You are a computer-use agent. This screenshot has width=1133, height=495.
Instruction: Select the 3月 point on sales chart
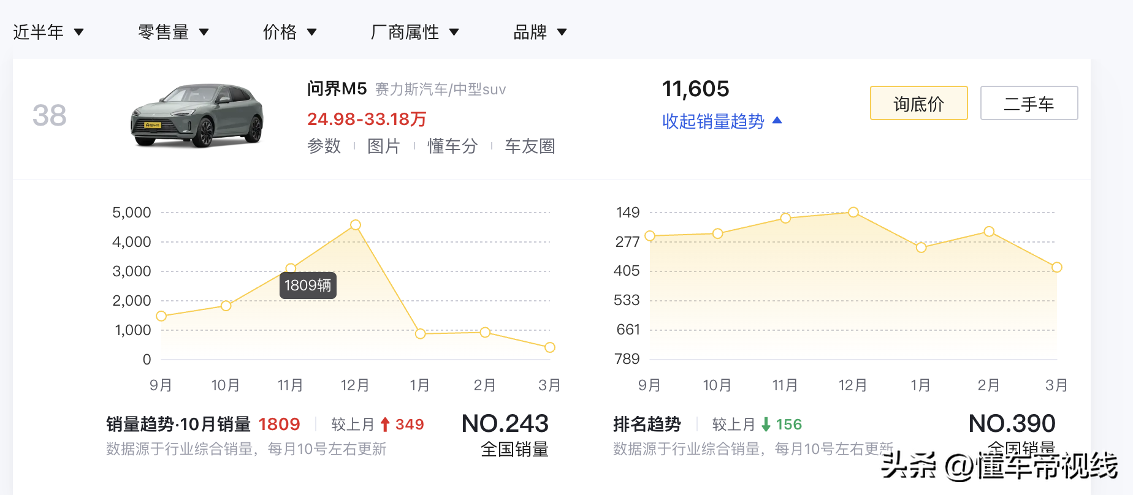point(550,347)
